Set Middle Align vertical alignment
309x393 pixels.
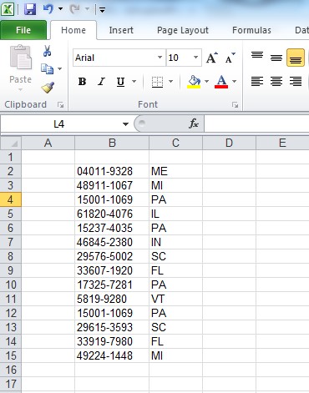pos(276,58)
